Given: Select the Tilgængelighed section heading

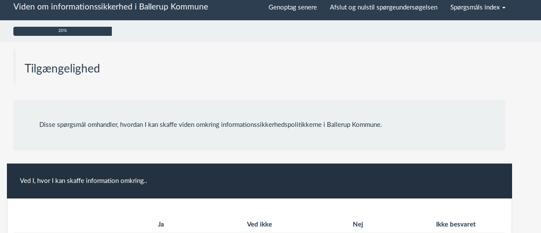Looking at the screenshot, I should (62, 68).
